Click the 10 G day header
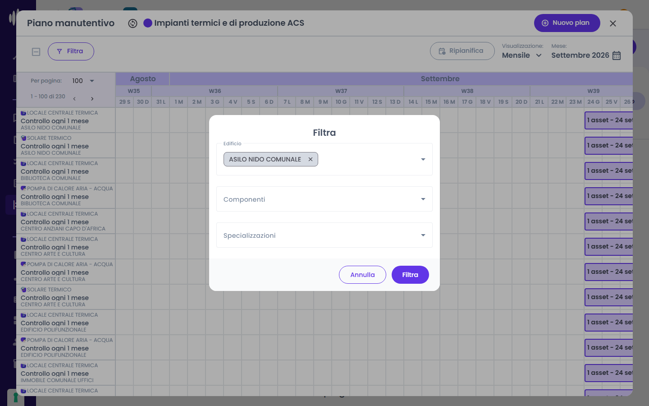Image resolution: width=649 pixels, height=406 pixels. pos(341,102)
